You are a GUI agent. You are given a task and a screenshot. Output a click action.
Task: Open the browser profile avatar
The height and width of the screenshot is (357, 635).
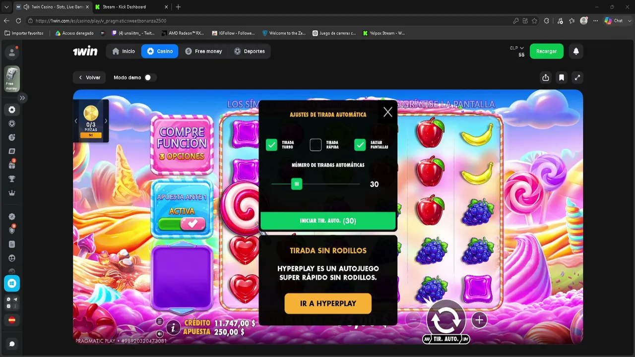point(584,21)
